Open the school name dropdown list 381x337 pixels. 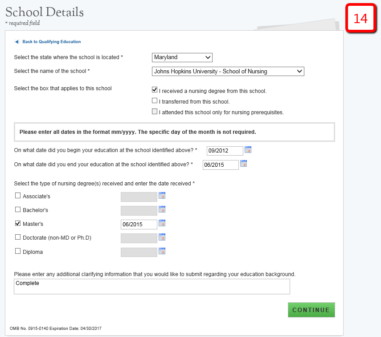(x=228, y=71)
